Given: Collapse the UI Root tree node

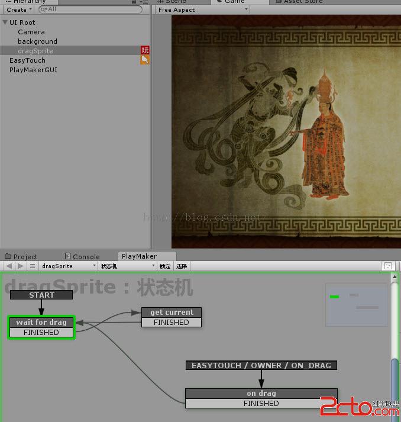Looking at the screenshot, I should coord(5,22).
